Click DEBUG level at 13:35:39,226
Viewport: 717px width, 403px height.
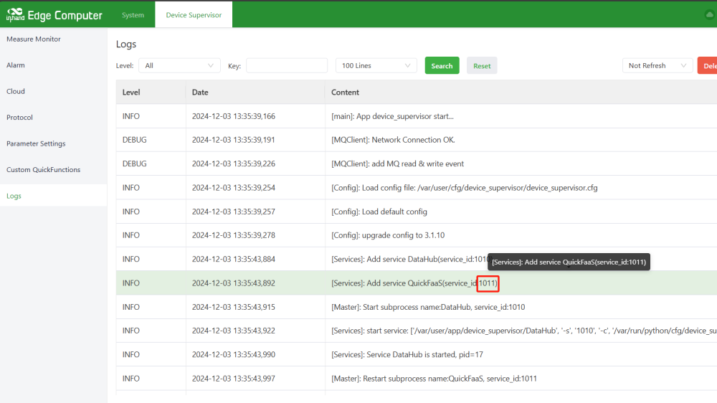pyautogui.click(x=135, y=163)
